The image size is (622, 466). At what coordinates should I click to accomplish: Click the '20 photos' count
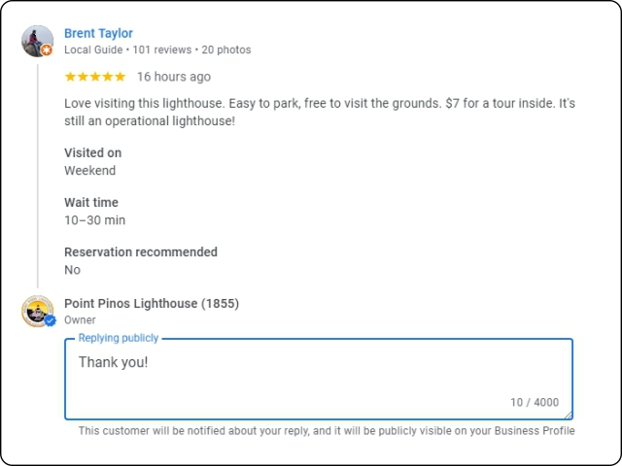click(x=226, y=50)
